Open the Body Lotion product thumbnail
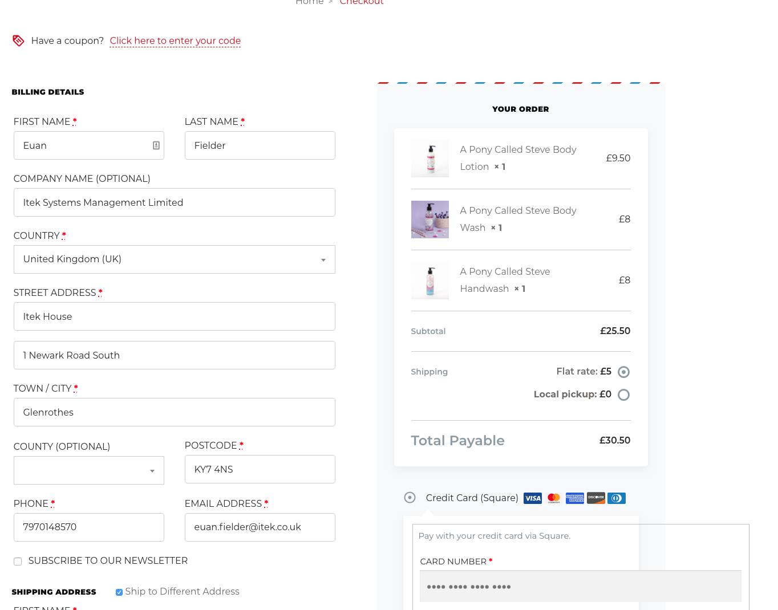 (430, 158)
